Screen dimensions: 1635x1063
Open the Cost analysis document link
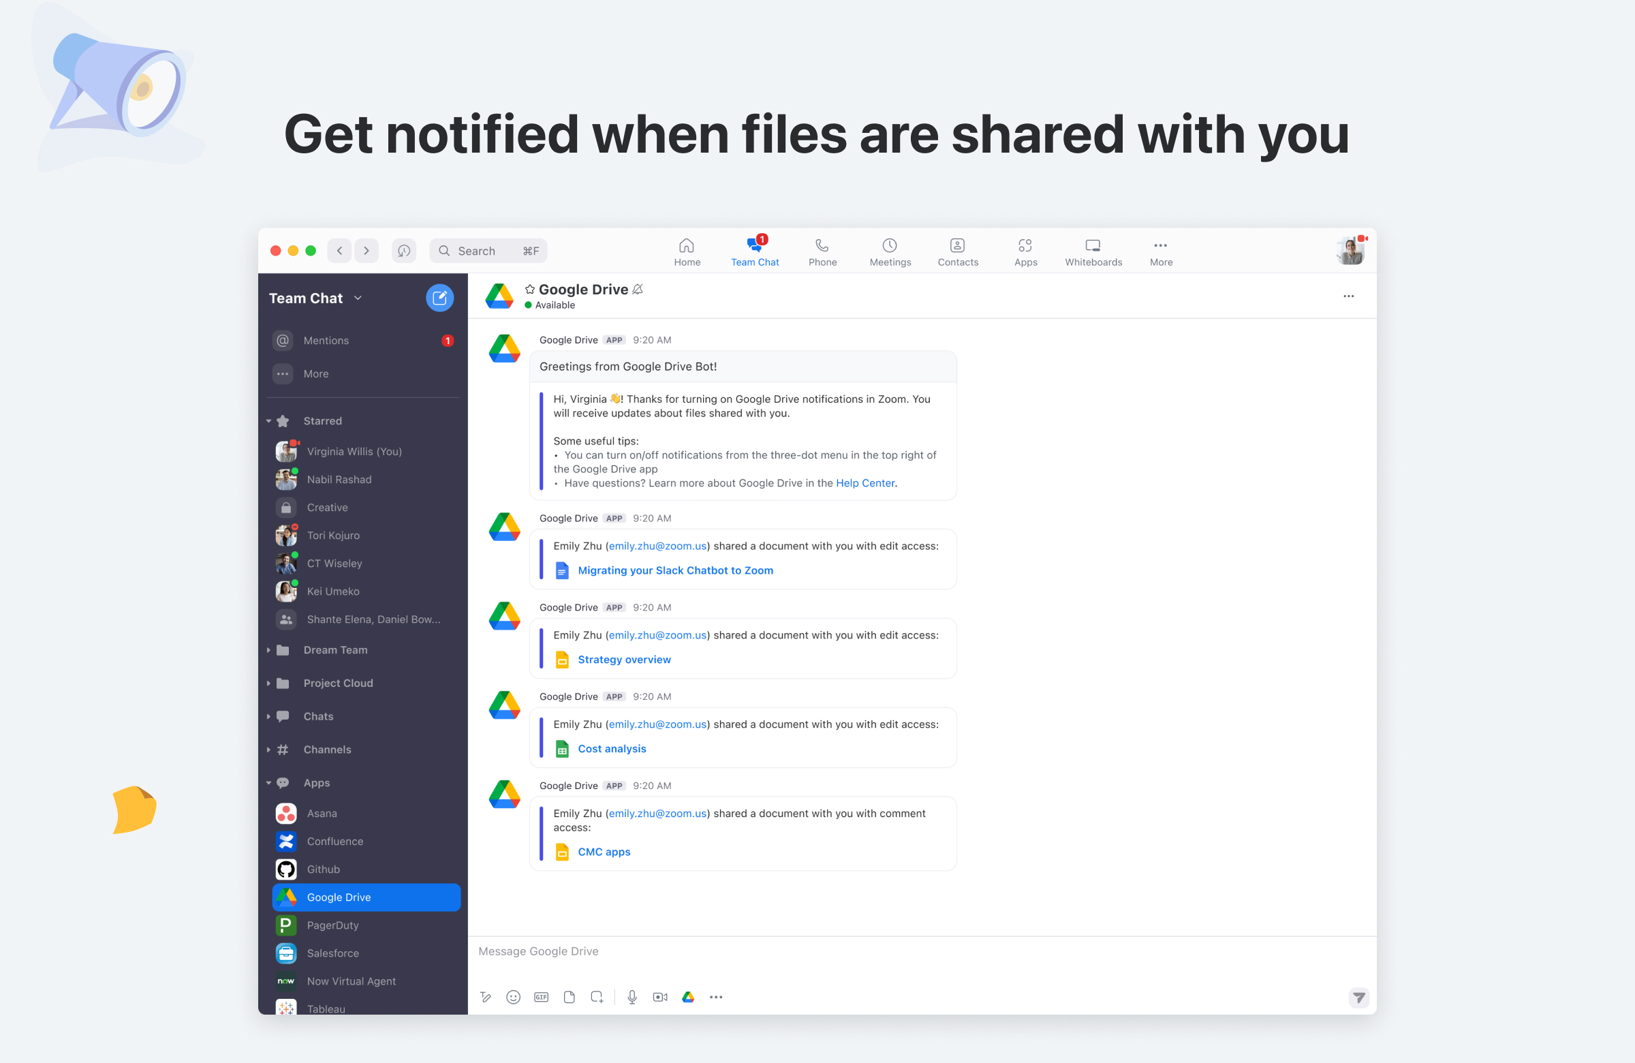[x=611, y=748]
